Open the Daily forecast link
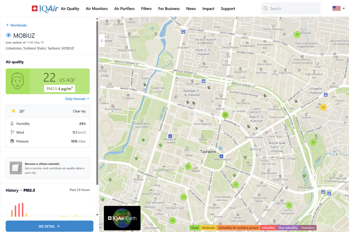Viewport: 349px width, 232px height. coord(77,99)
